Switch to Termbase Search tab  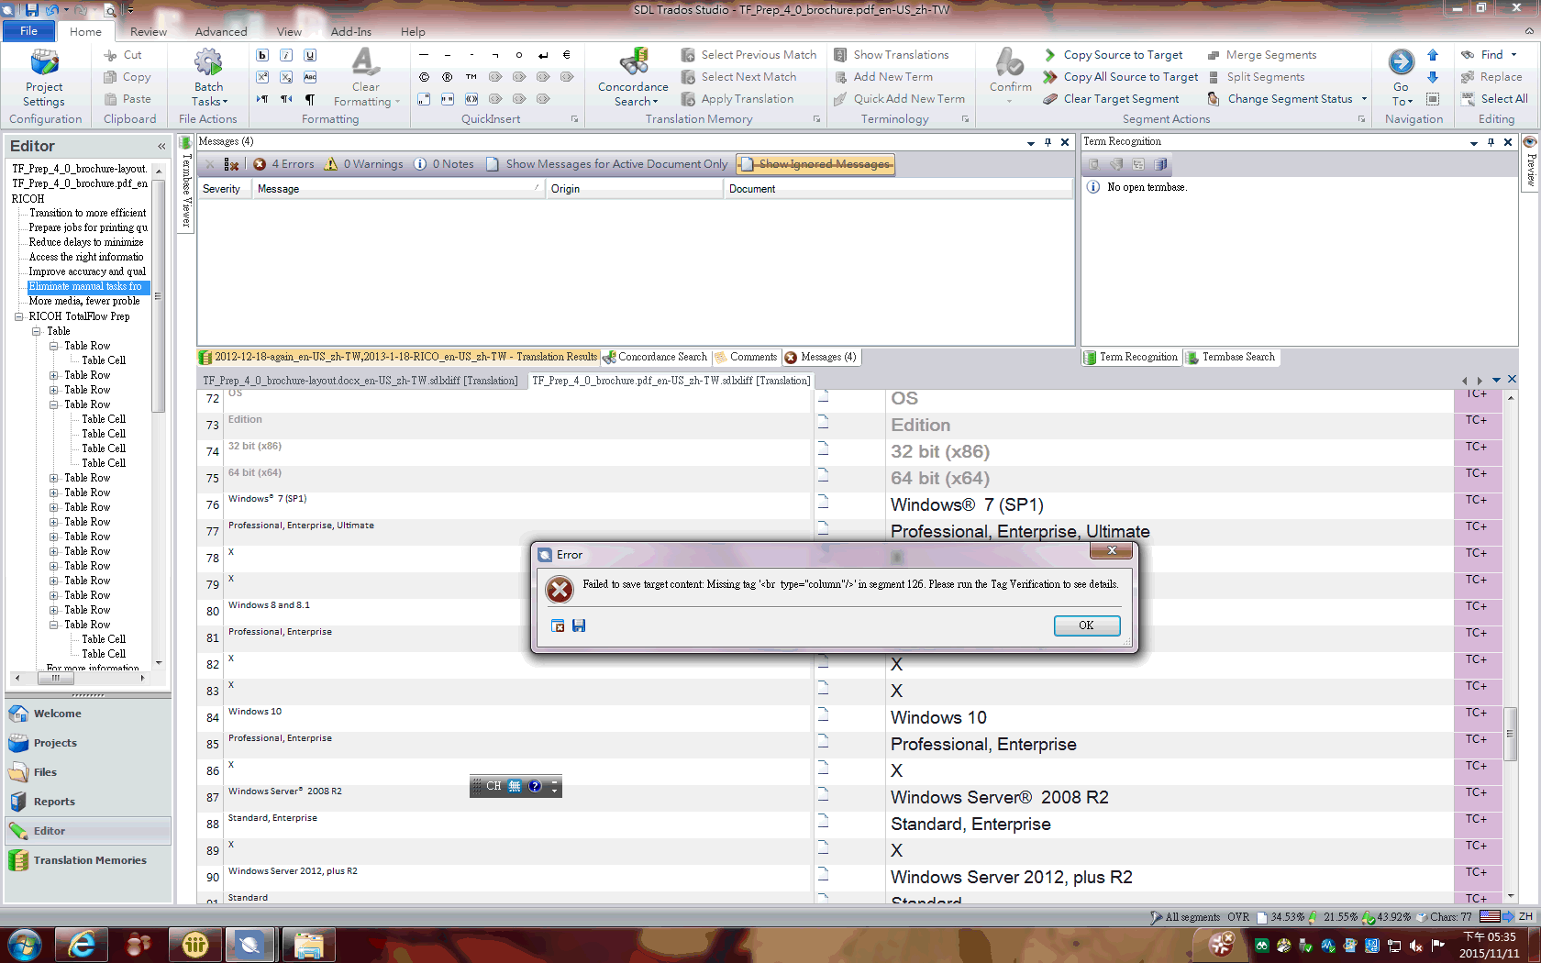tap(1230, 358)
